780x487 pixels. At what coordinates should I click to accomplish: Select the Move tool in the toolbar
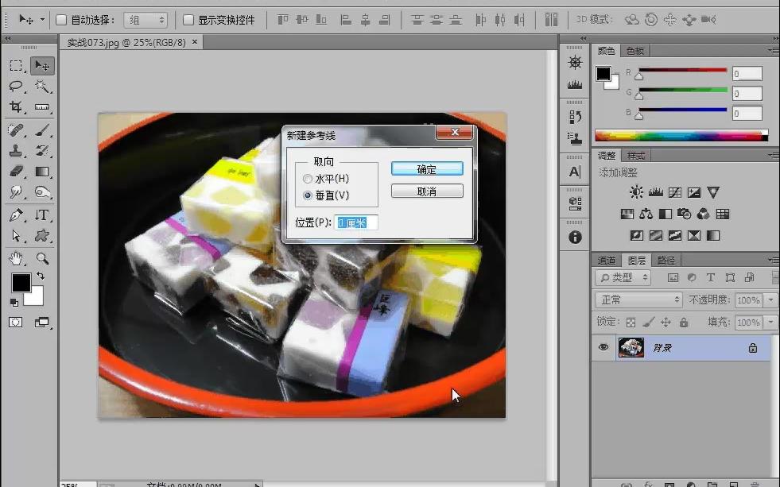click(41, 67)
